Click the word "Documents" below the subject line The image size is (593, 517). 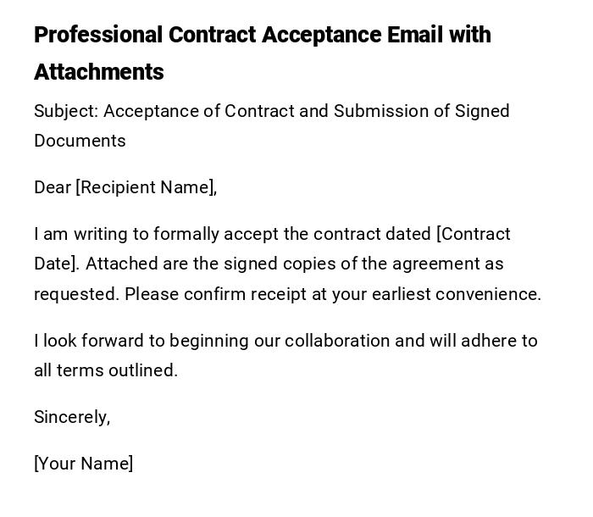pyautogui.click(x=80, y=142)
